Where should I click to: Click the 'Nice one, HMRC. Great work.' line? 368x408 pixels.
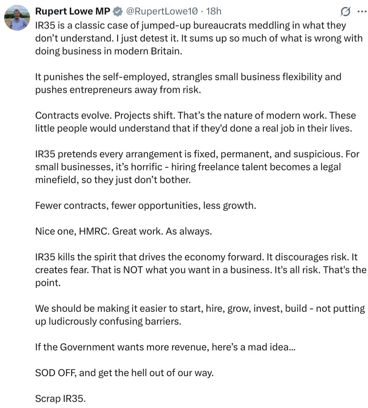pos(124,231)
